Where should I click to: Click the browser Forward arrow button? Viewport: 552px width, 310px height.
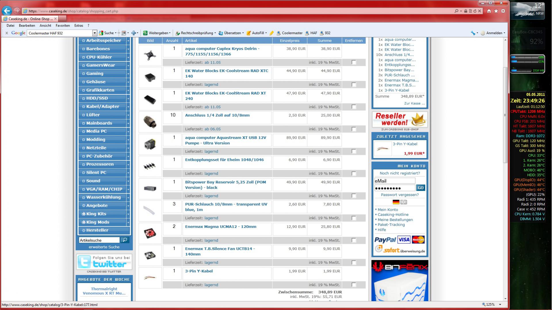pyautogui.click(x=17, y=11)
